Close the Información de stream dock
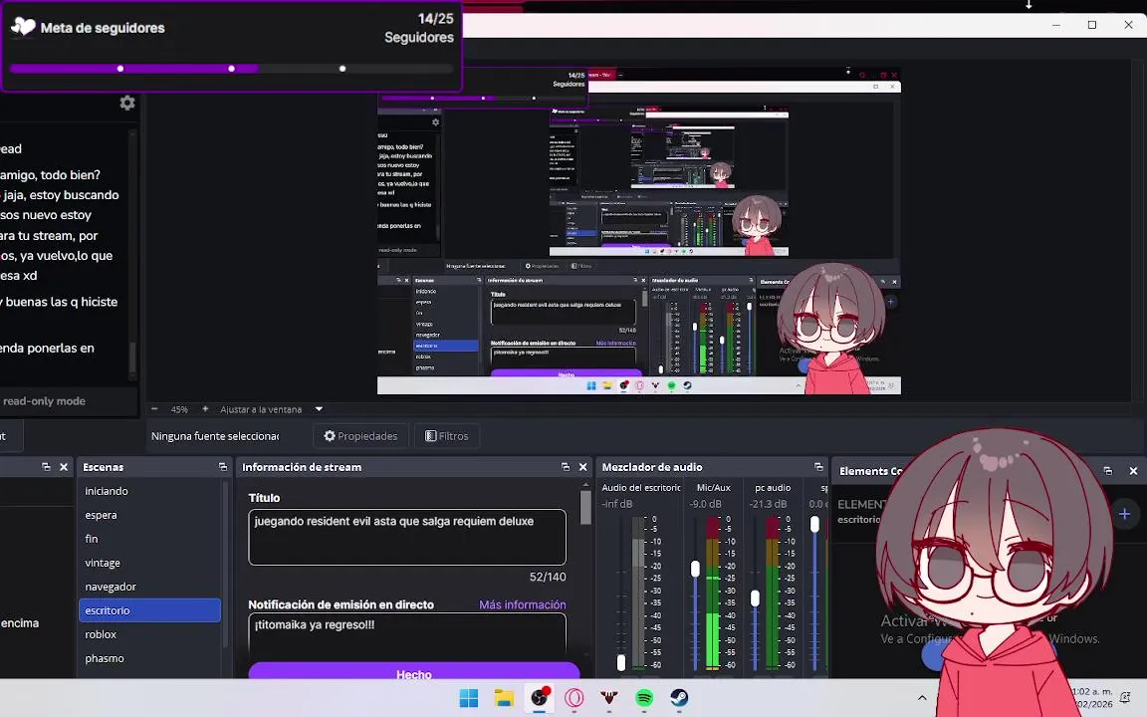Screen dimensions: 1147x717 click(583, 467)
